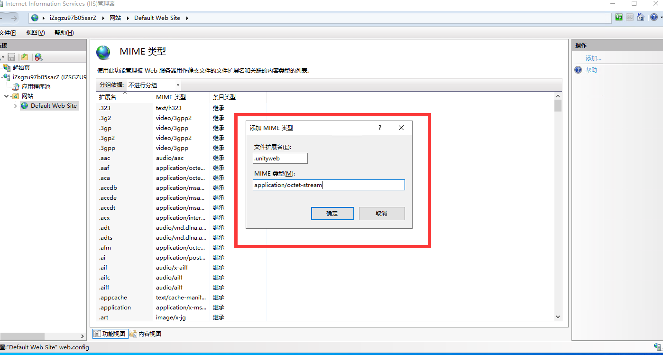Select 应用程序池 in the tree
Screen dimensions: 663x355
(36, 87)
